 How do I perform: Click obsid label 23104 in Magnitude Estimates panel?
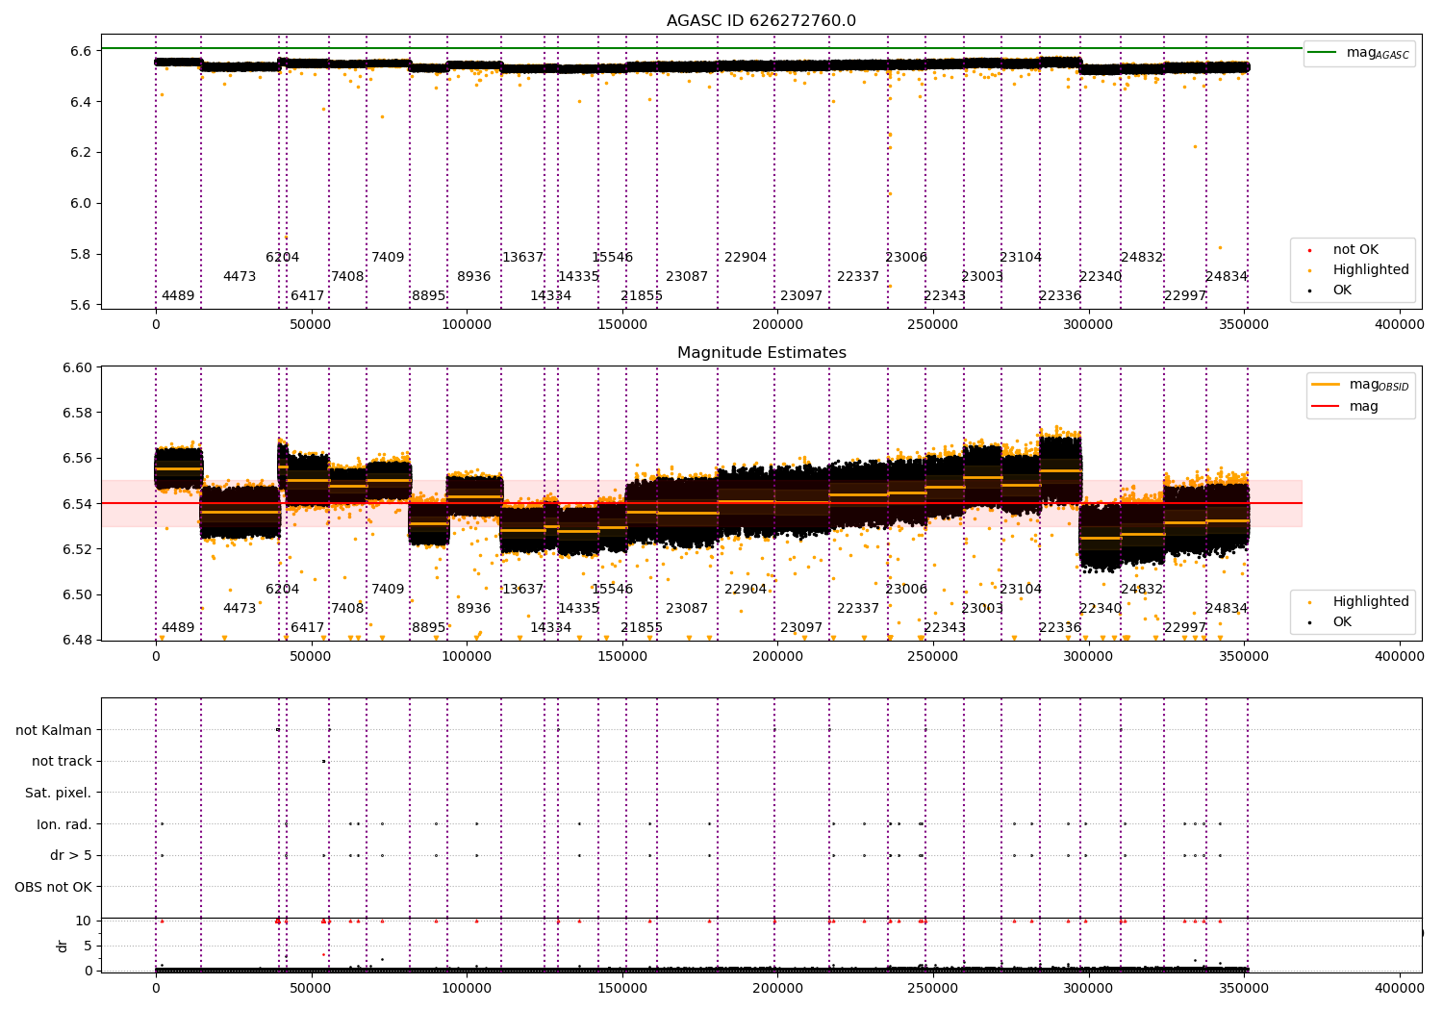click(x=1021, y=590)
